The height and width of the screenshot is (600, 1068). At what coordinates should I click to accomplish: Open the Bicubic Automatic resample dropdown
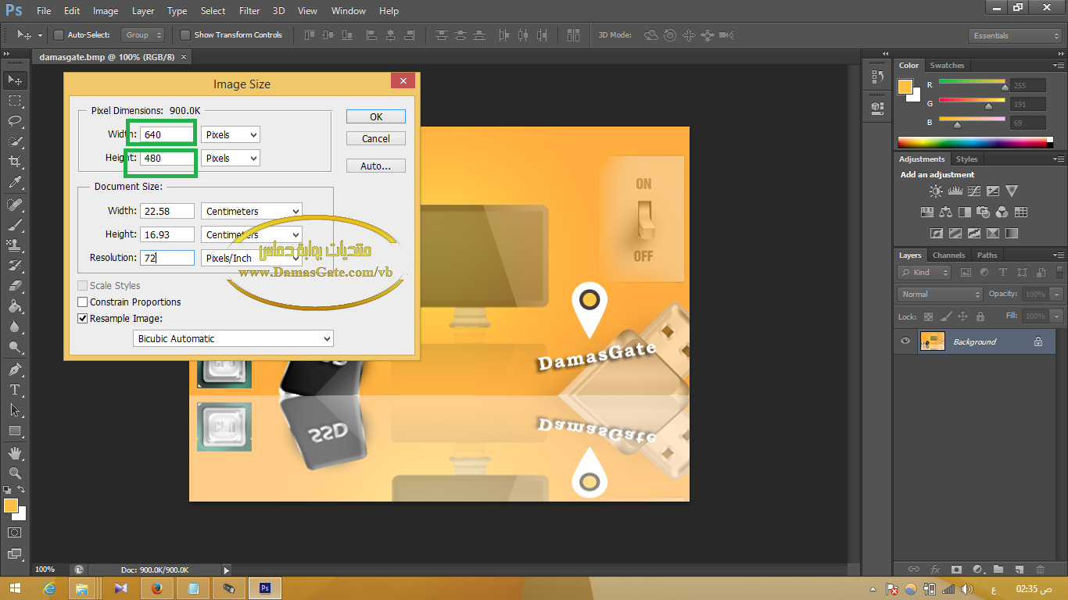[x=234, y=339]
